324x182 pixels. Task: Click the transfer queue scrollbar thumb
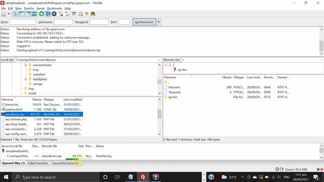[x=321, y=151]
